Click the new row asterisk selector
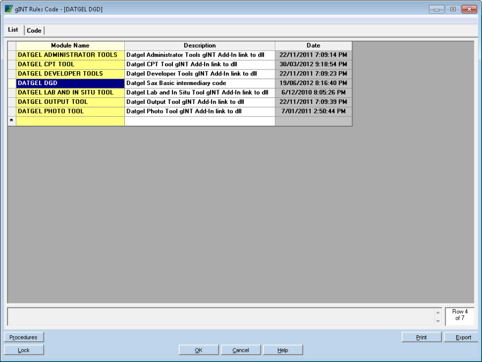Image resolution: width=482 pixels, height=362 pixels. coord(11,121)
